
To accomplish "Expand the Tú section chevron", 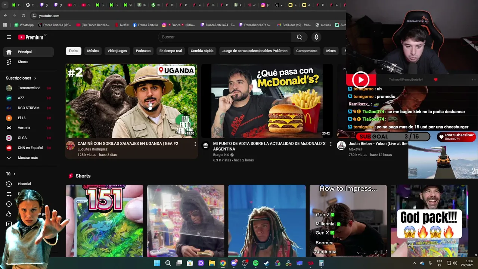I will click(15, 174).
